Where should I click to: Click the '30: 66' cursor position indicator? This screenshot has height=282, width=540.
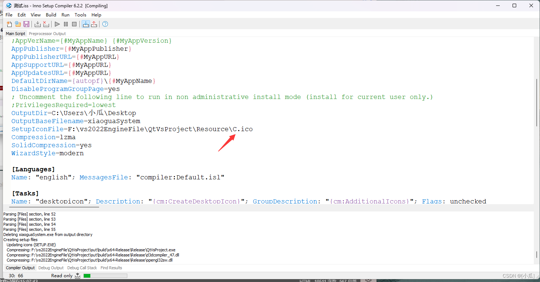pos(16,276)
